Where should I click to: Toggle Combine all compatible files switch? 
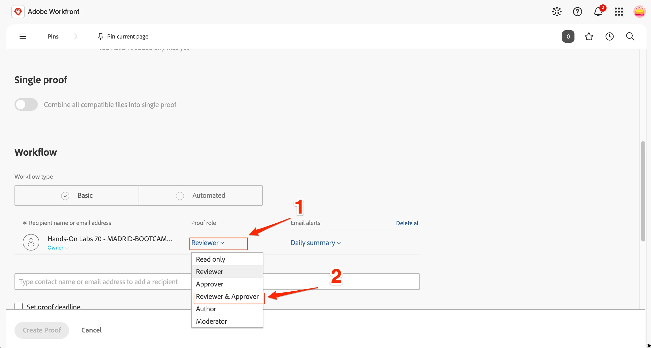click(x=26, y=104)
